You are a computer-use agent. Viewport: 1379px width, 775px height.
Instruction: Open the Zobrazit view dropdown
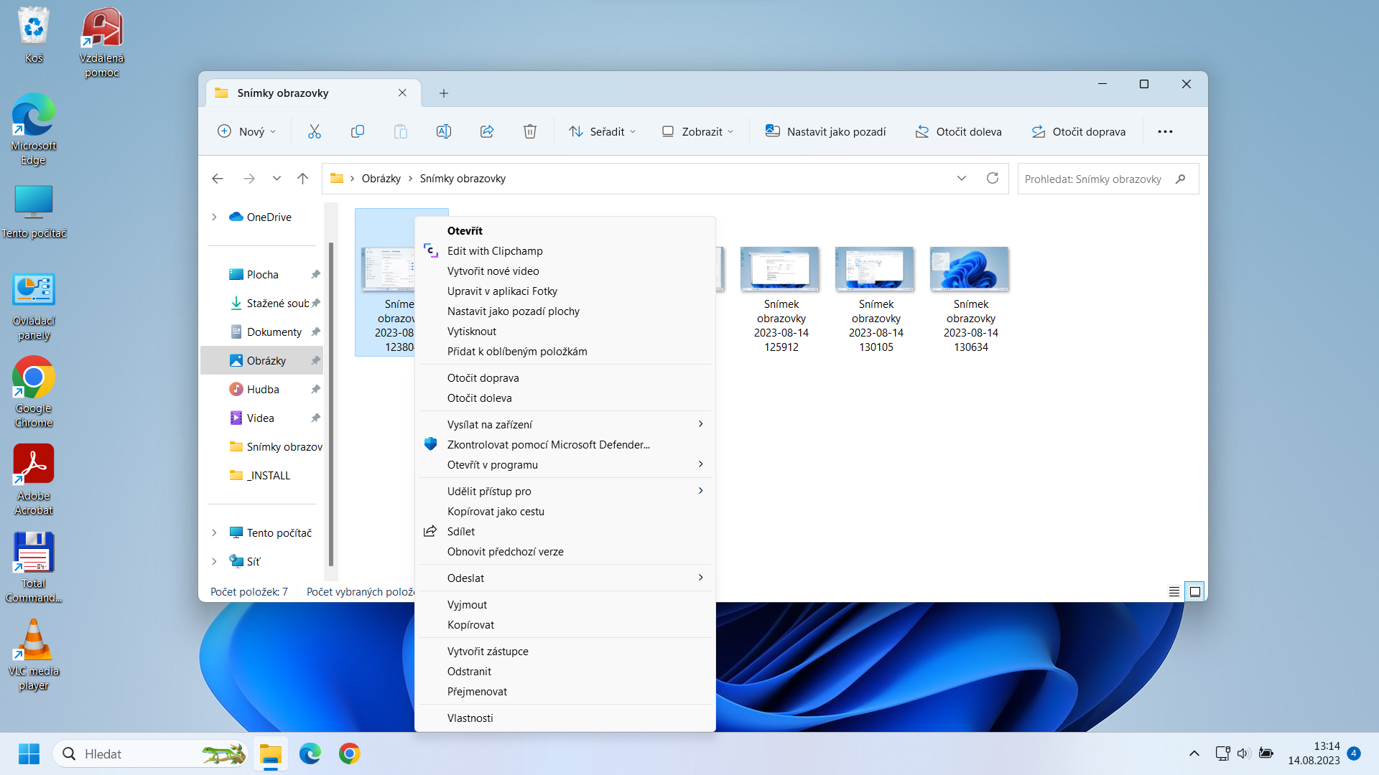pyautogui.click(x=697, y=131)
